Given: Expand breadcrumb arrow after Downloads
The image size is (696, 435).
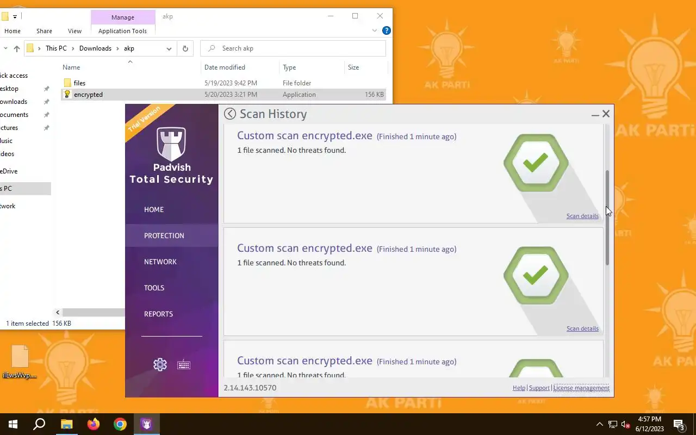Looking at the screenshot, I should tap(118, 48).
